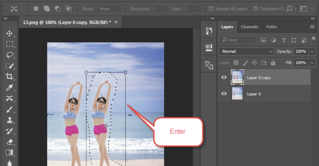
Task: Toggle artboard nesting lock
Action: [264, 63]
